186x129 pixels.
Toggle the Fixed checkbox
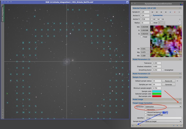point(141,37)
